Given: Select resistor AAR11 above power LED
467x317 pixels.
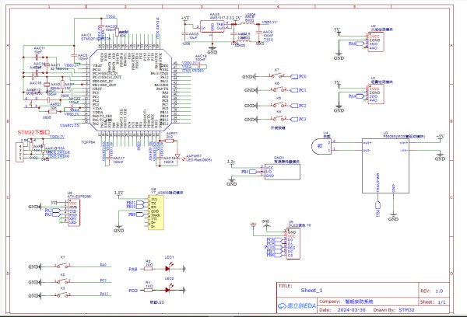Looking at the screenshot, I should click(x=170, y=140).
